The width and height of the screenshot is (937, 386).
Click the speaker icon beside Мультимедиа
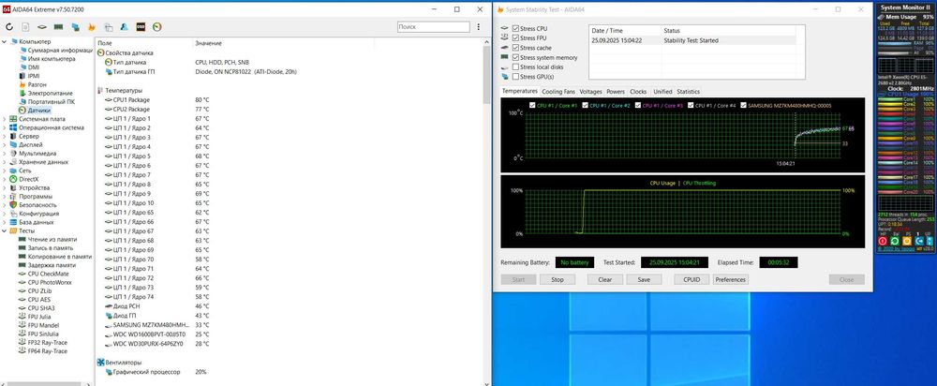(x=13, y=153)
